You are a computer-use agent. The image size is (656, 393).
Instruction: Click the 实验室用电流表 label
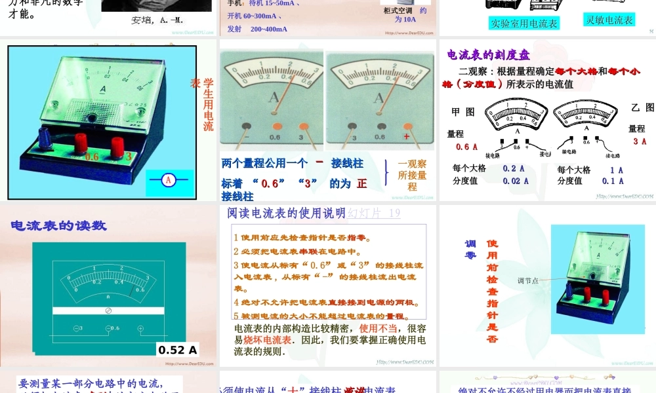[x=523, y=24]
